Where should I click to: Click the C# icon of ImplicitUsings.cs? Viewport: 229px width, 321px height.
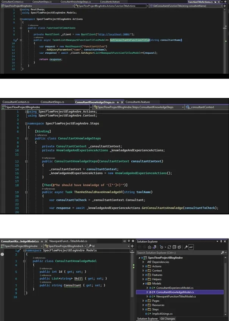149,314
